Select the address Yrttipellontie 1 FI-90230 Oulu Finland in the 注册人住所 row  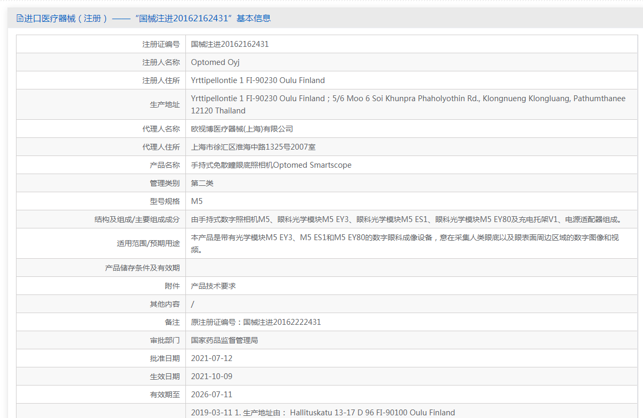(258, 80)
